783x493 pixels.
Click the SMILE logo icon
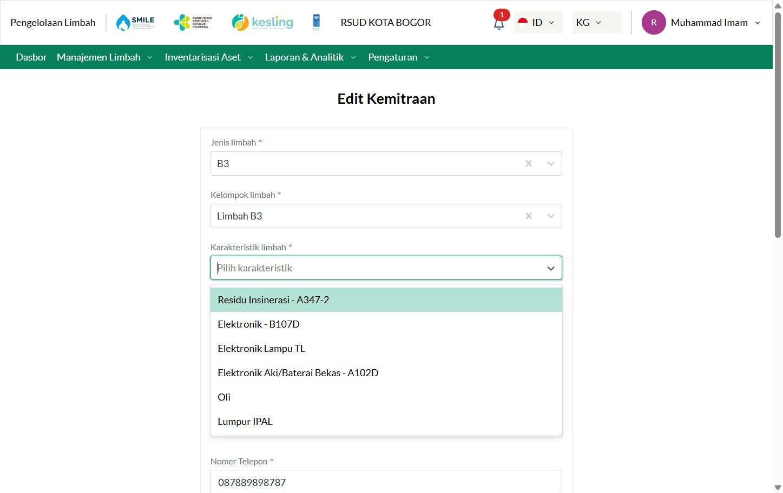click(135, 22)
